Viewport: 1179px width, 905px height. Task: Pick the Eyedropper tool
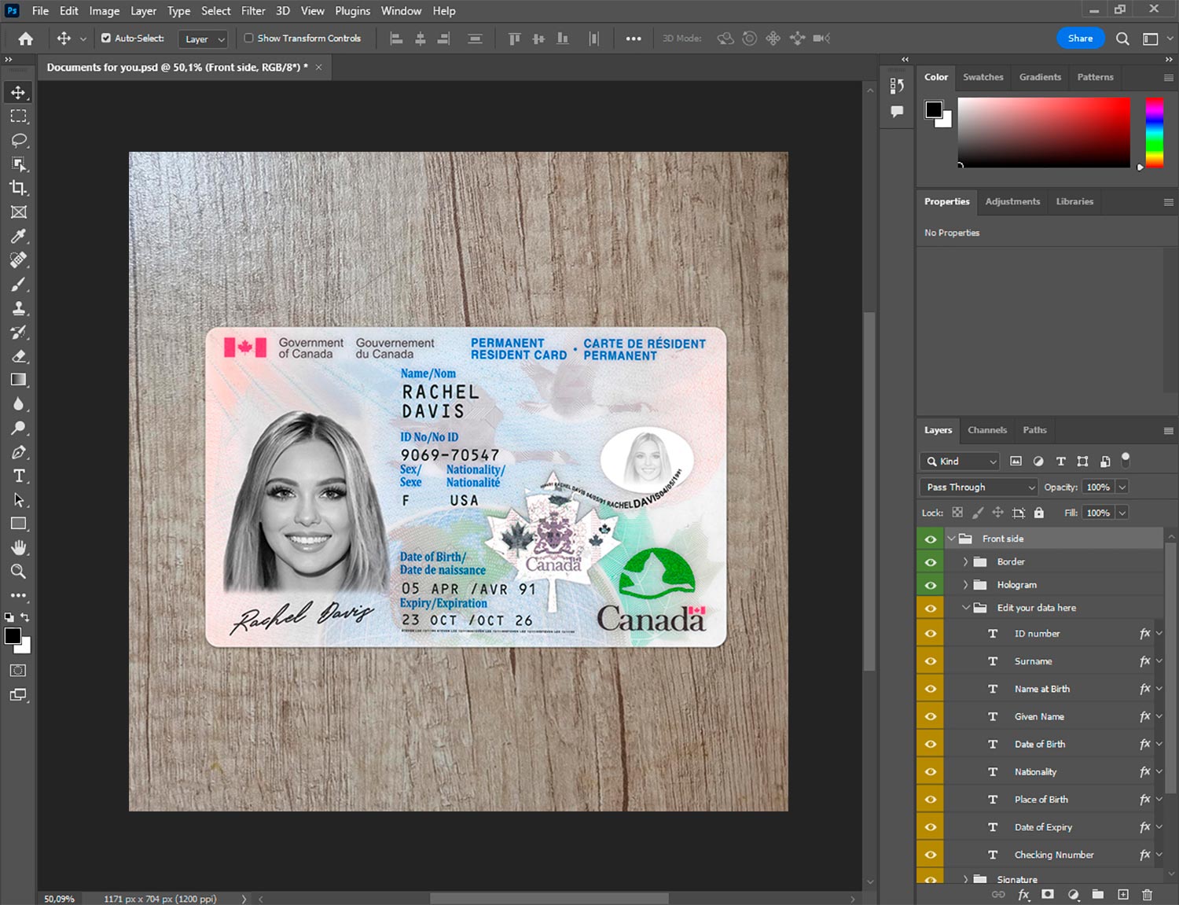[x=18, y=236]
